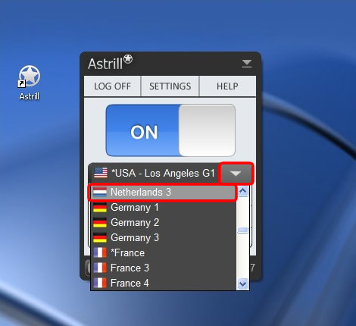Click the Netherlands flag icon
Screen dimensions: 356x326
point(100,193)
